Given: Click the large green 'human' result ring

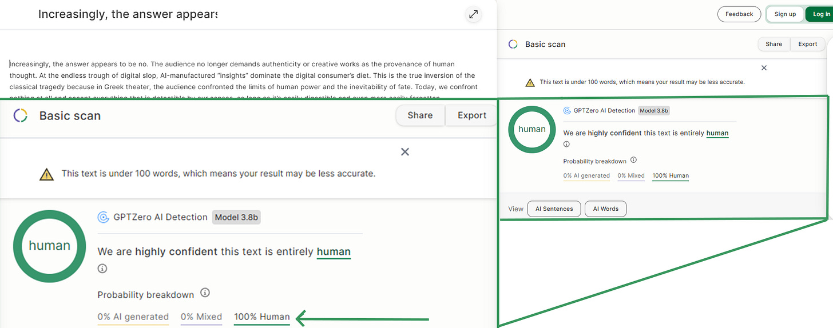Looking at the screenshot, I should (49, 246).
